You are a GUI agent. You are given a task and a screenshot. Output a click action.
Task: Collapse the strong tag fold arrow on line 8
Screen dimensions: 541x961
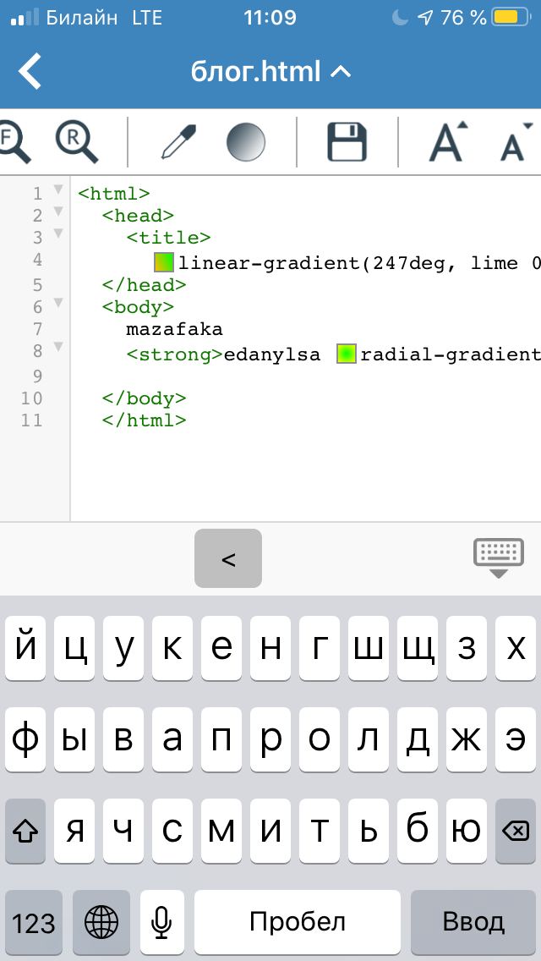(58, 347)
